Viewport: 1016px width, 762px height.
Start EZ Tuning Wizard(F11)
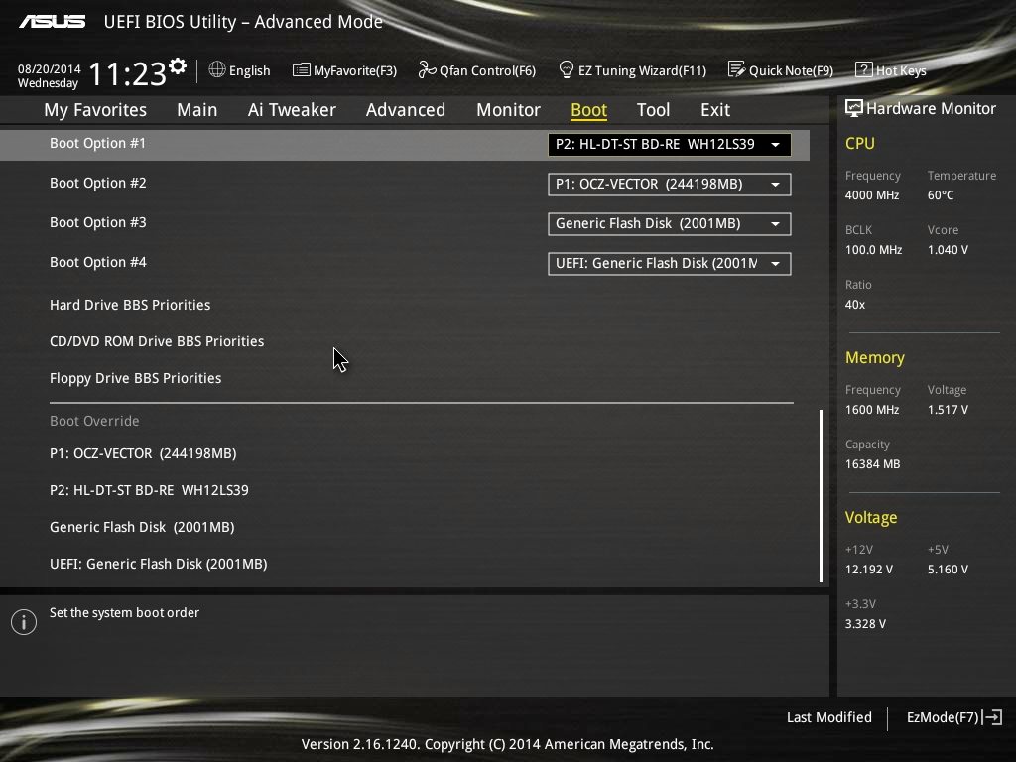642,70
